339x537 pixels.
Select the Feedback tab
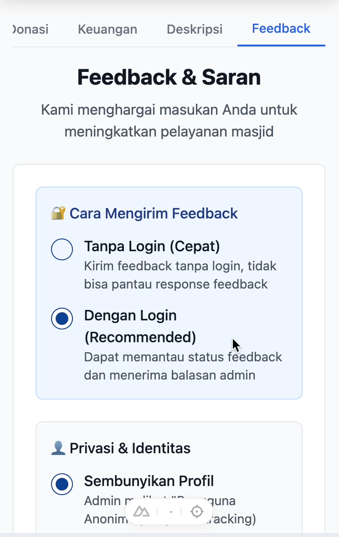click(x=281, y=29)
